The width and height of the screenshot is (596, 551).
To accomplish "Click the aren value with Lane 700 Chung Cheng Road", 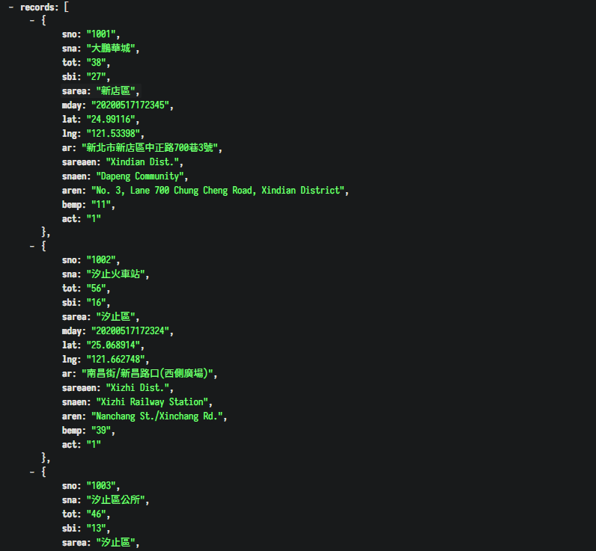I will (218, 191).
